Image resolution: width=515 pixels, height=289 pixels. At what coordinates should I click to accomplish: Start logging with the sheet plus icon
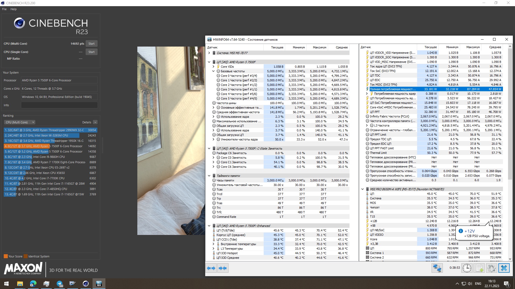pos(479,268)
